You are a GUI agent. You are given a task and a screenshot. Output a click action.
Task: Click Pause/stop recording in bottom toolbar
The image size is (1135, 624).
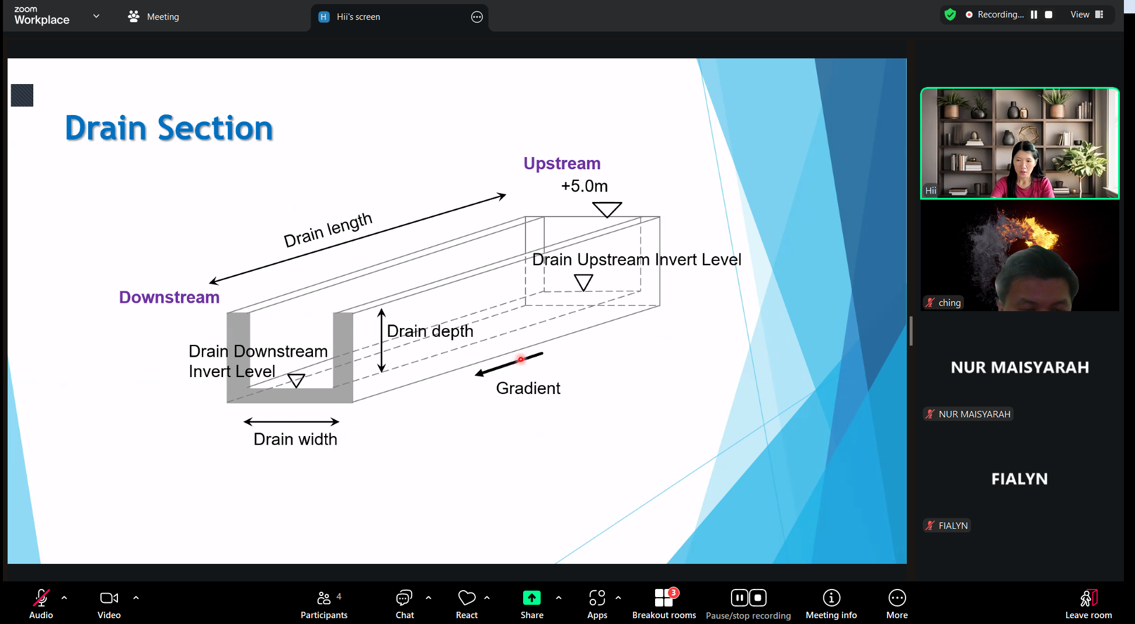coord(748,603)
